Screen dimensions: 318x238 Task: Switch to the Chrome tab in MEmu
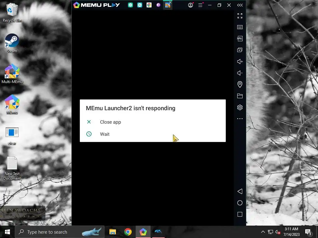tap(149, 5)
